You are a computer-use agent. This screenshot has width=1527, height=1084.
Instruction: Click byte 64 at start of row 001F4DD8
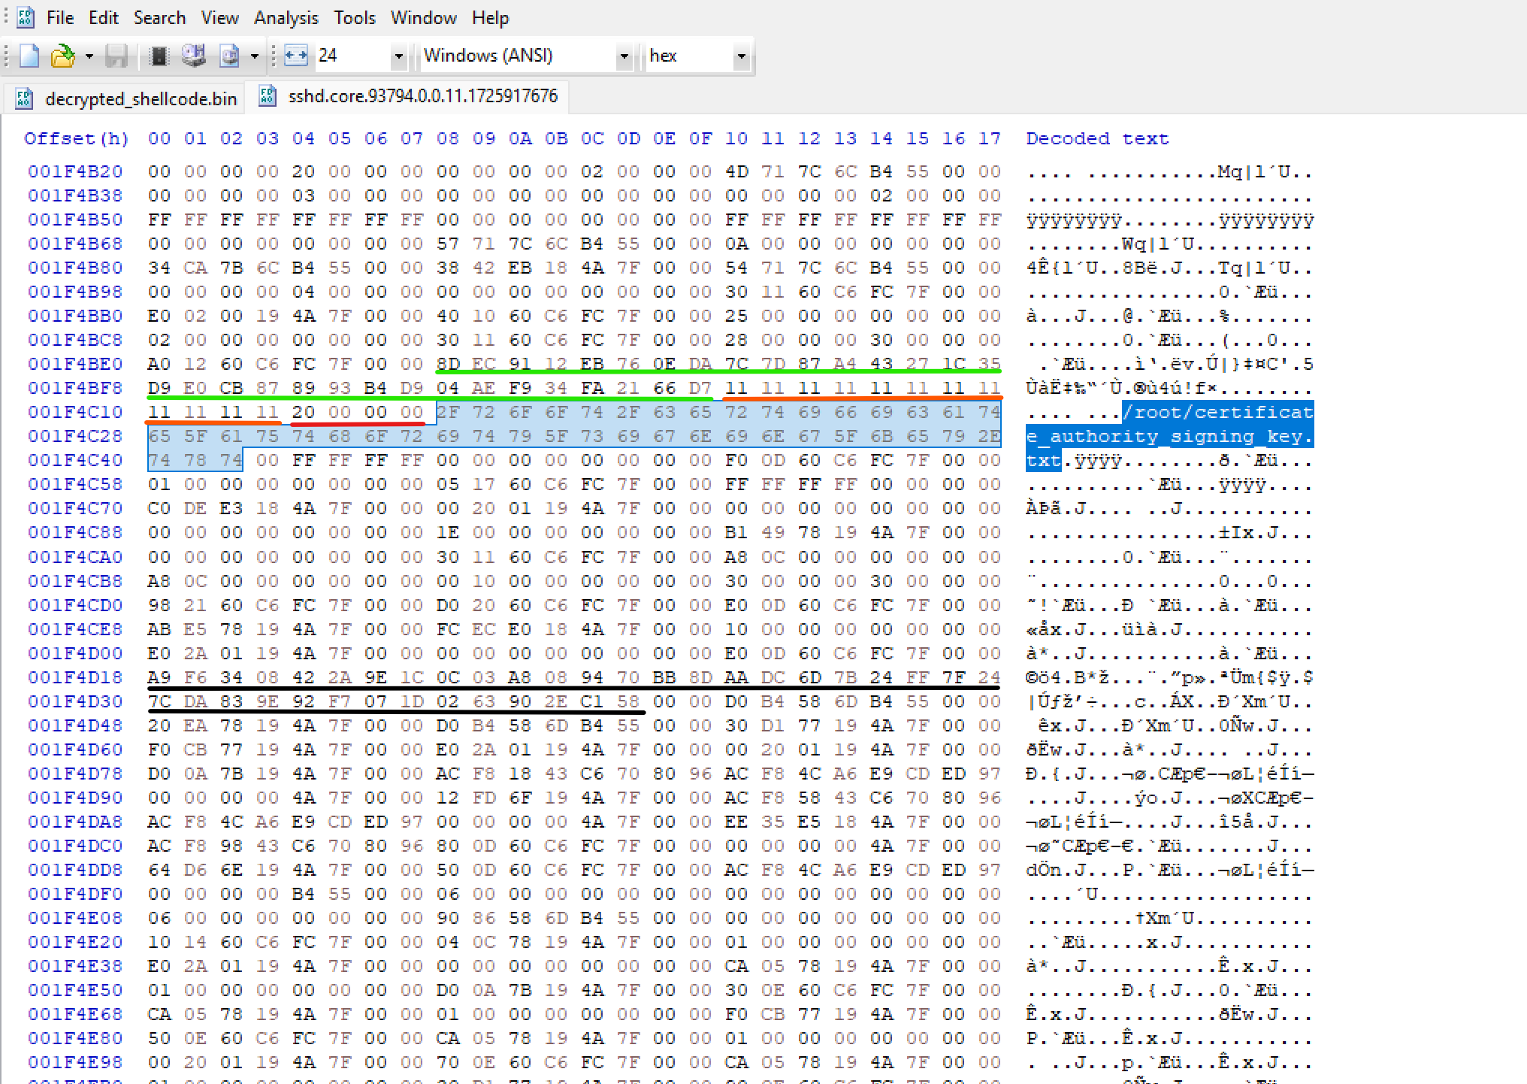click(159, 870)
